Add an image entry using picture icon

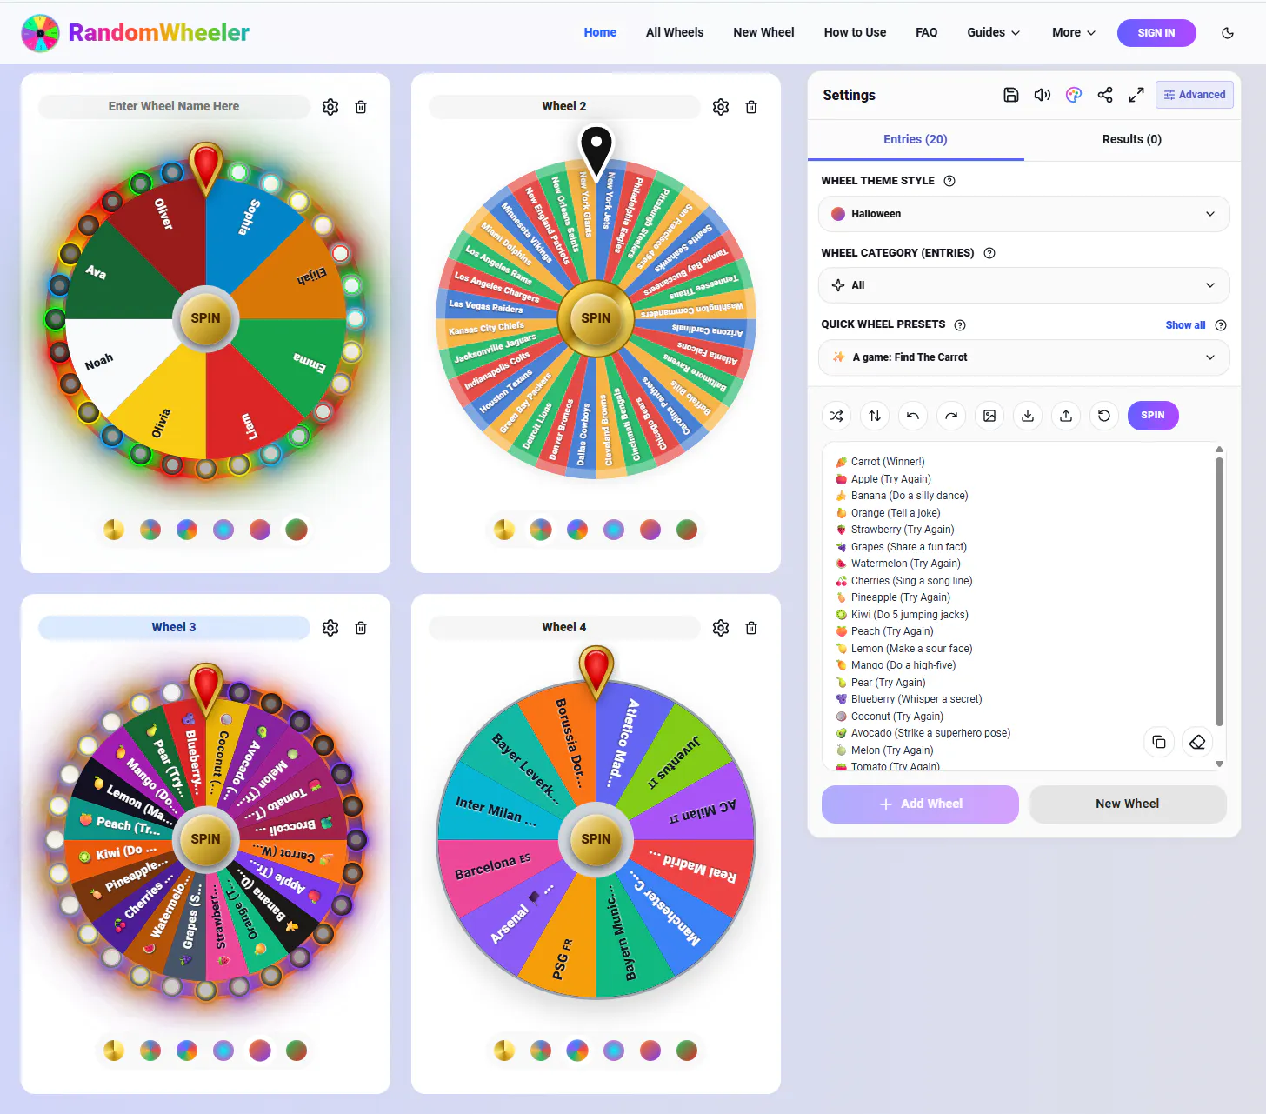[x=989, y=416]
